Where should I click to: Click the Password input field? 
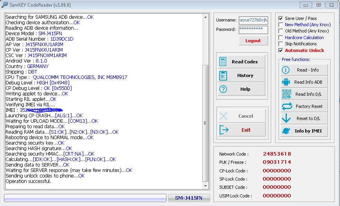(x=253, y=30)
